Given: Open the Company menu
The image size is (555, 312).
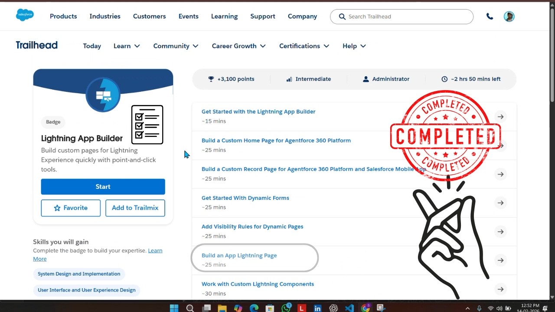Looking at the screenshot, I should pyautogui.click(x=302, y=16).
